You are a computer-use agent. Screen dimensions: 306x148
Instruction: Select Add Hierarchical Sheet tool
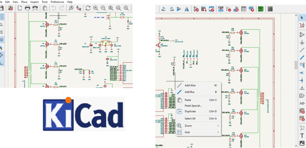tap(302, 111)
